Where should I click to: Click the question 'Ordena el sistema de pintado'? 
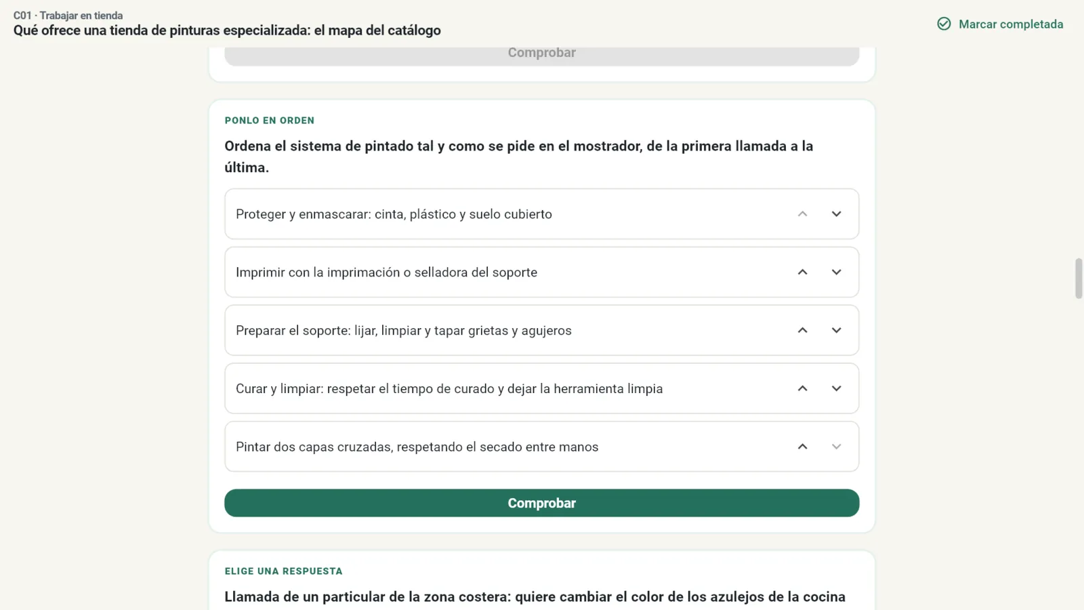tap(519, 157)
